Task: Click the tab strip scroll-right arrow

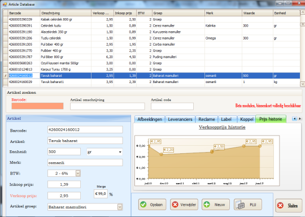Action: point(300,119)
